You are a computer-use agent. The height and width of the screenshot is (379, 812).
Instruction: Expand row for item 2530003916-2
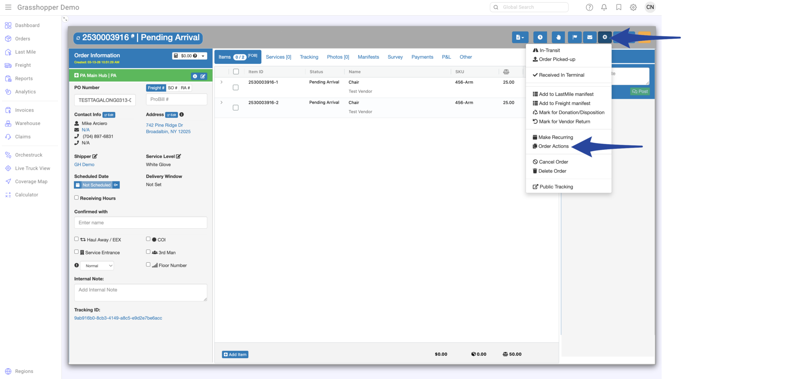click(x=221, y=102)
